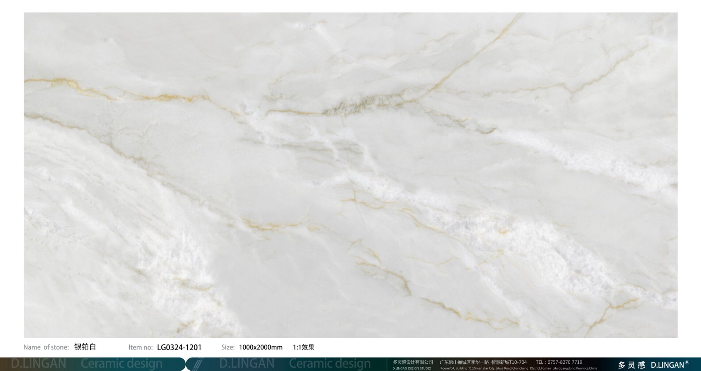Viewport: 701px width, 371px height.
Task: Click the 'Size:' label
Action: click(228, 347)
